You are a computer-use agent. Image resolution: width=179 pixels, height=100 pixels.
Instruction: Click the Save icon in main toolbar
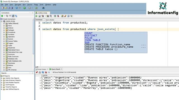[9, 8]
